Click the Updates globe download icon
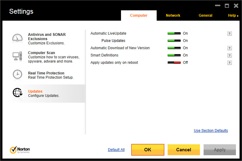Image resolution: width=242 pixels, height=161 pixels. pos(17,93)
